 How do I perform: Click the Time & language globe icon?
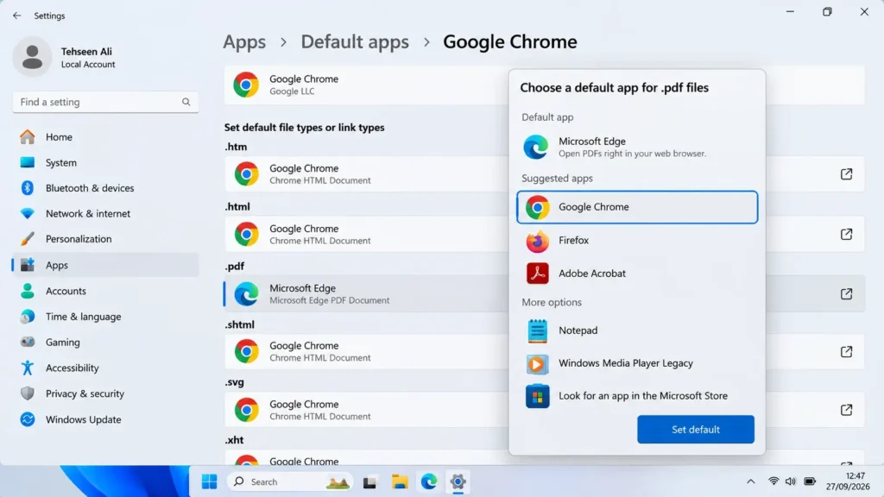tap(27, 317)
